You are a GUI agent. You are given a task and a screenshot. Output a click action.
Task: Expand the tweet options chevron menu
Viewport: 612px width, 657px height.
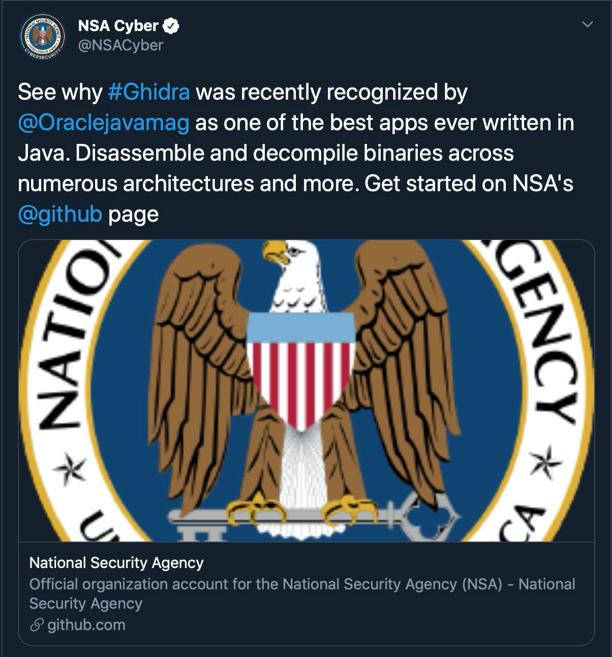pyautogui.click(x=587, y=24)
